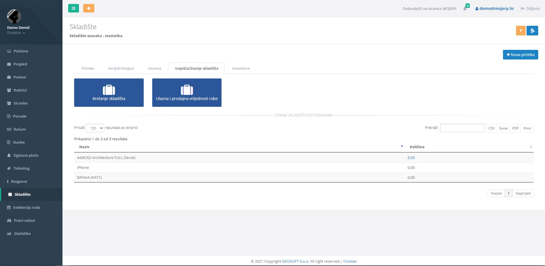Open Evidencija rada from sidebar

pyautogui.click(x=31, y=207)
